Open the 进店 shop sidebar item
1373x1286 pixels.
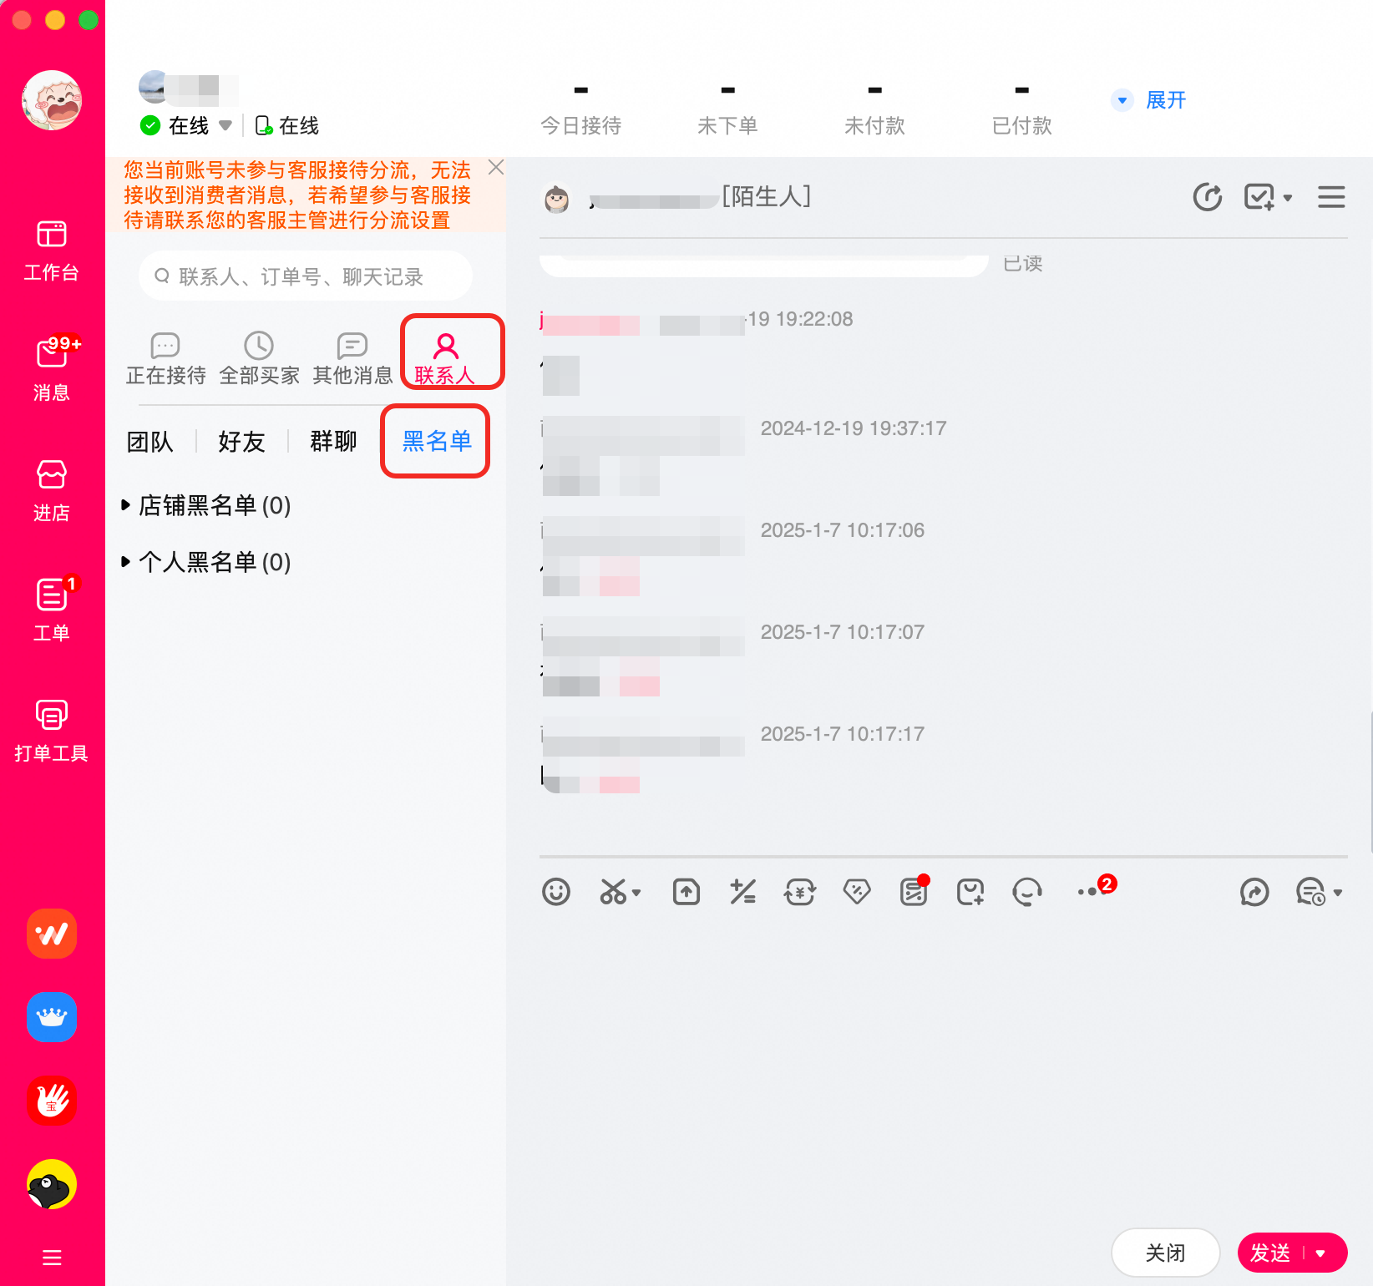52,490
